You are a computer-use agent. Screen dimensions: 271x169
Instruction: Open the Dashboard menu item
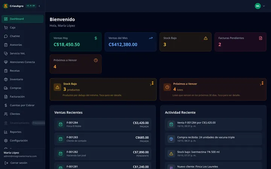point(23,19)
